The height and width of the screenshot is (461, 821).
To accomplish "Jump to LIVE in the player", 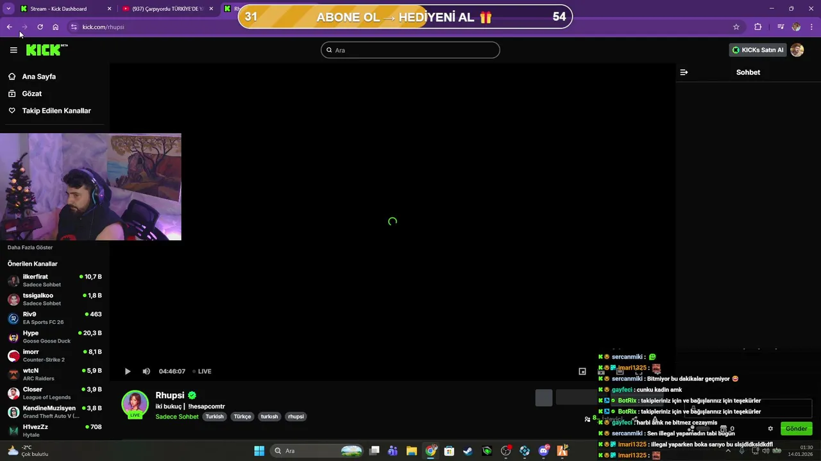I will (x=202, y=371).
